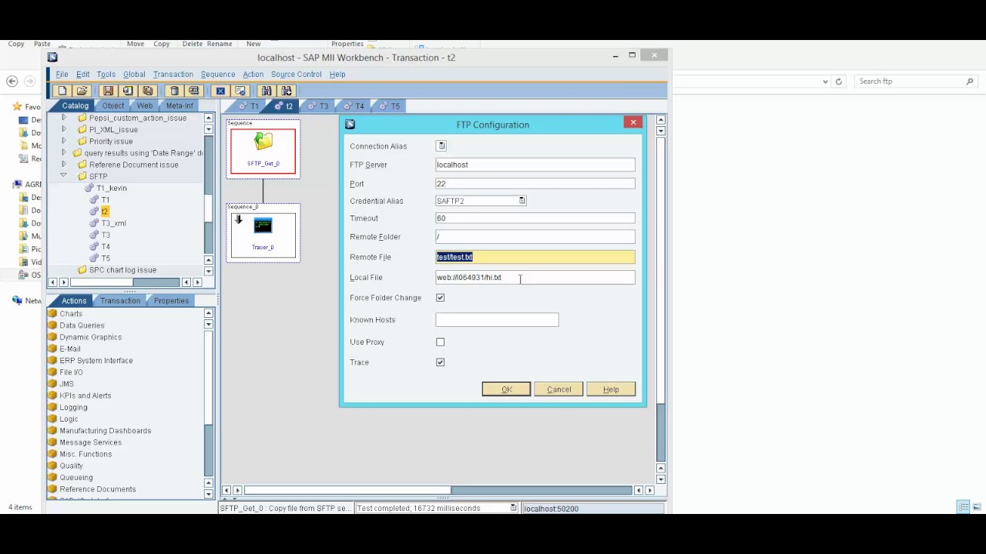Click the search magnifier in Explorer window

coord(970,81)
